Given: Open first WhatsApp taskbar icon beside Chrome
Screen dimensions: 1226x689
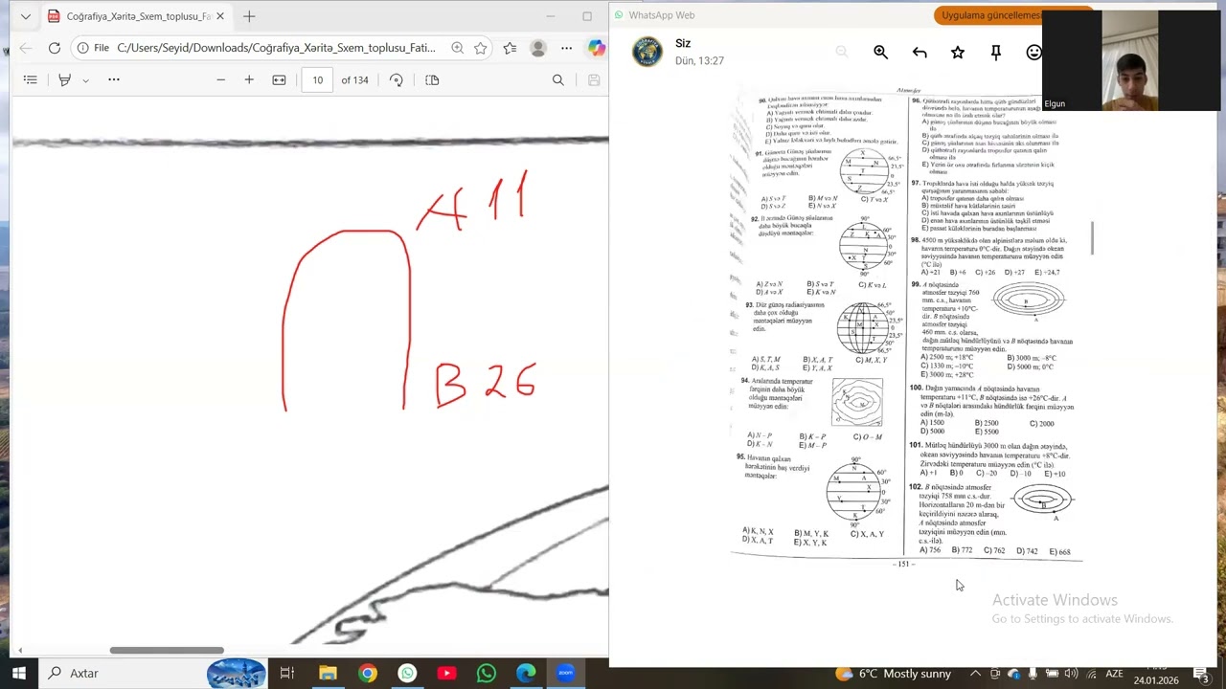Looking at the screenshot, I should (x=407, y=673).
